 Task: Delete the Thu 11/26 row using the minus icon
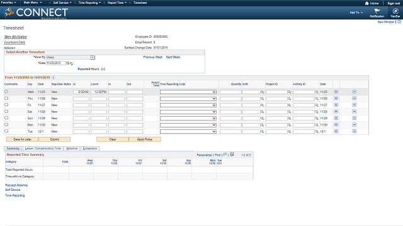(x=354, y=99)
